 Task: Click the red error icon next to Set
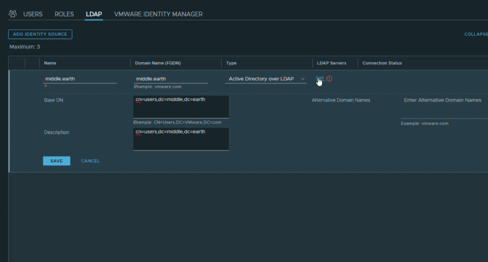click(x=329, y=79)
